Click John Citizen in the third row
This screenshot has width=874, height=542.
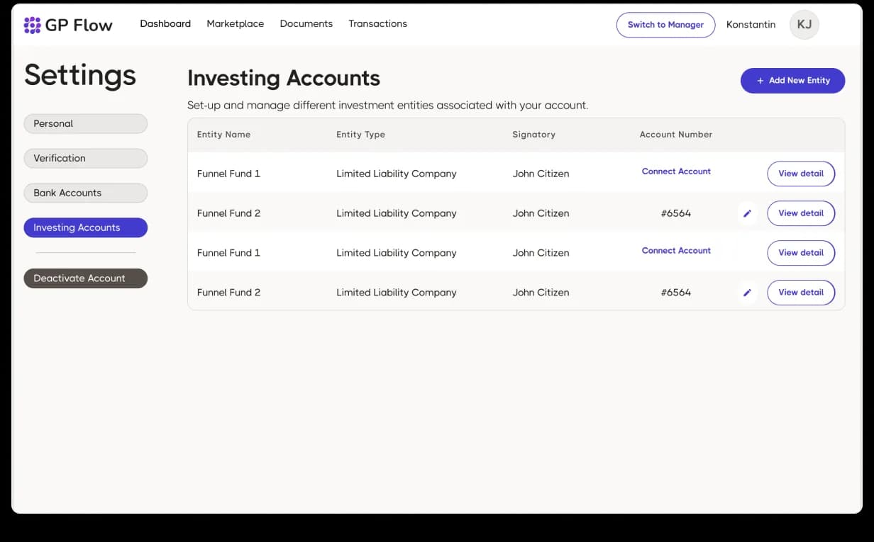pos(541,253)
